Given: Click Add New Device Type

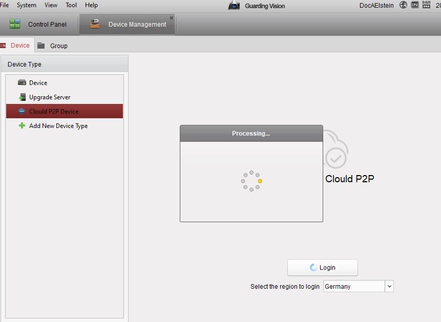Looking at the screenshot, I should tap(65, 126).
